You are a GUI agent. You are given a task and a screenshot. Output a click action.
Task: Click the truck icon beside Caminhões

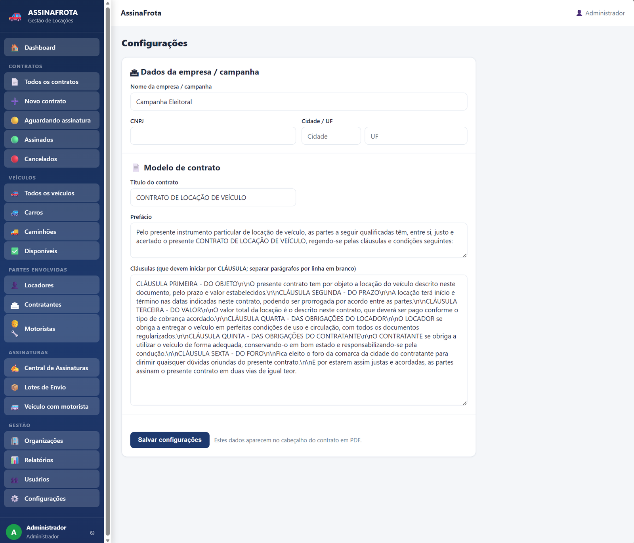click(15, 232)
